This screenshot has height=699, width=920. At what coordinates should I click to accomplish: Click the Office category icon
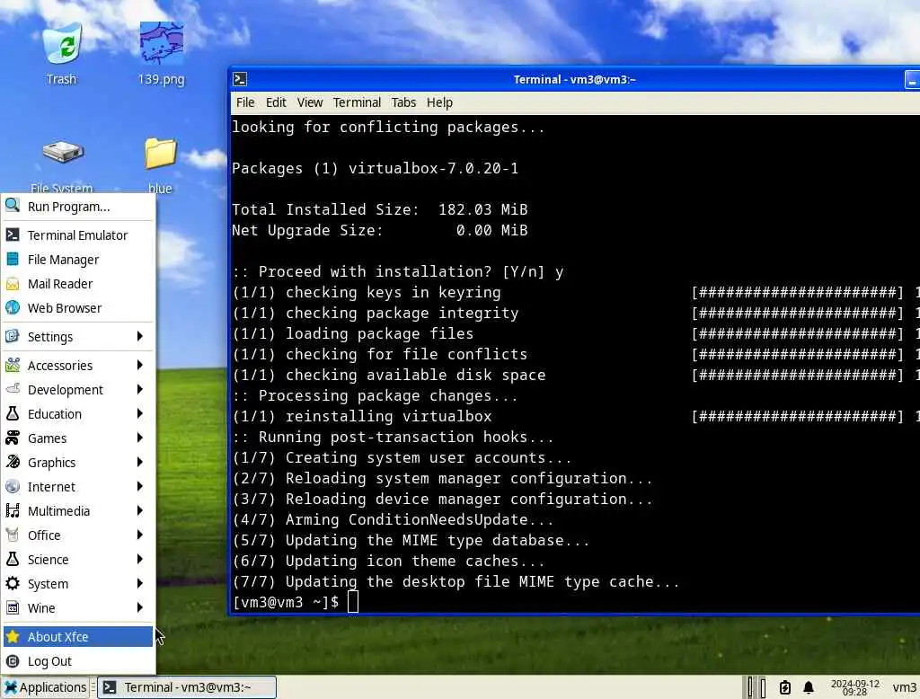[13, 535]
